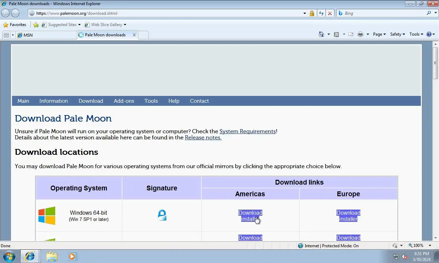The height and width of the screenshot is (263, 439).
Task: Click the Print icon
Action: (360, 34)
